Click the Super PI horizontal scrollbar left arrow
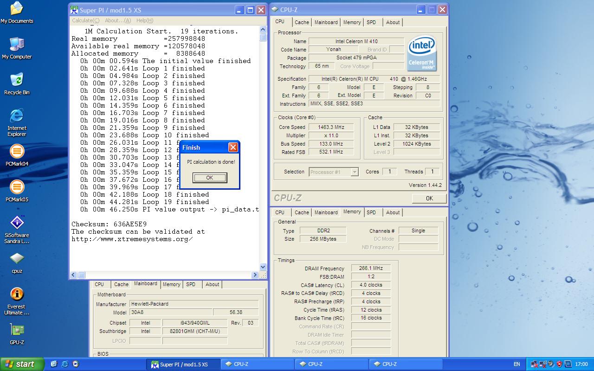The width and height of the screenshot is (594, 371). click(73, 275)
